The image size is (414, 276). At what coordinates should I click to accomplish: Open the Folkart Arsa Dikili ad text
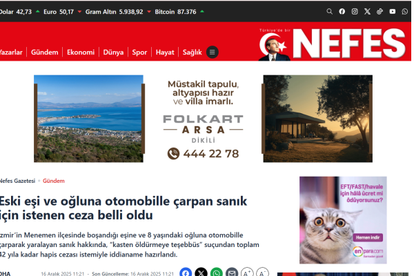203,128
